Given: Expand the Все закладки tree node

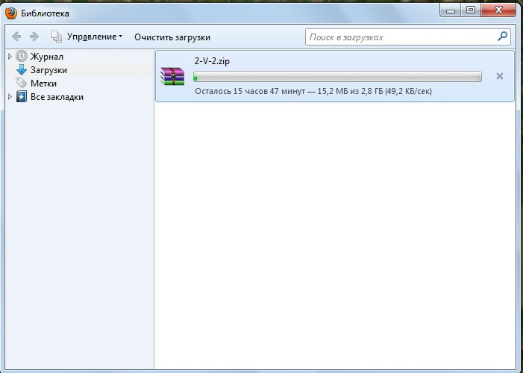Looking at the screenshot, I should tap(10, 97).
